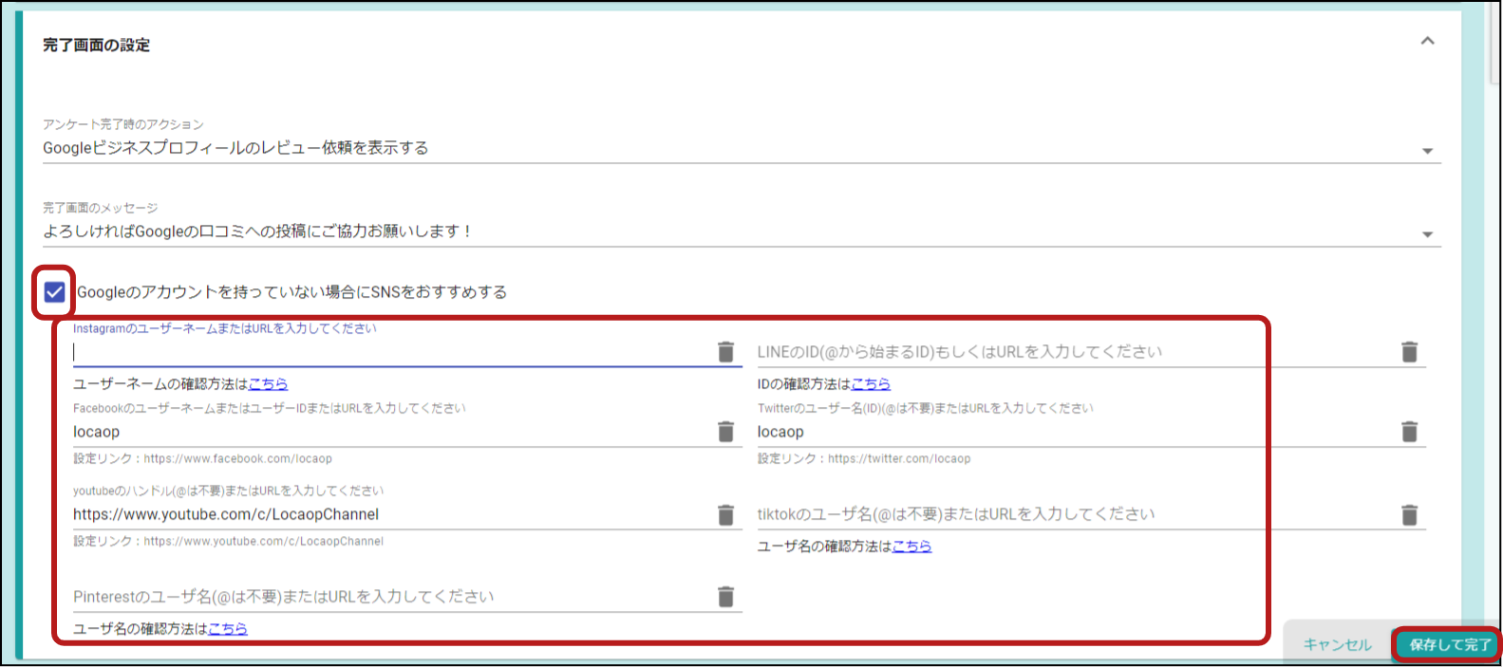Screen dimensions: 1503x667
Task: Click the キャンセル button
Action: (1337, 644)
